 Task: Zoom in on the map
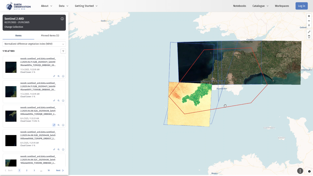click(x=309, y=16)
